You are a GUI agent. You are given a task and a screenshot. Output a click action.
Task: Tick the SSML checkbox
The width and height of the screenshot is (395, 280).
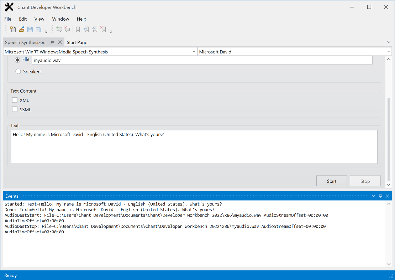[x=15, y=109]
